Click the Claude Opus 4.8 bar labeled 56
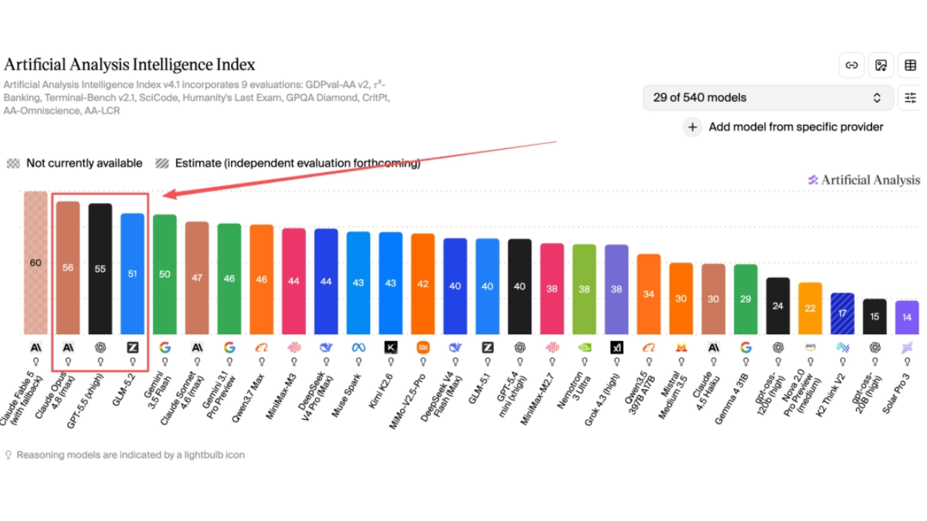Viewport: 927px width, 521px height. (x=68, y=268)
